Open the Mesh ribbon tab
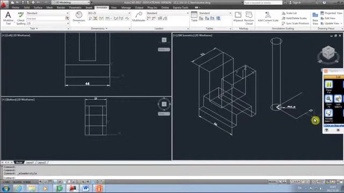The image size is (344, 193). (49, 8)
